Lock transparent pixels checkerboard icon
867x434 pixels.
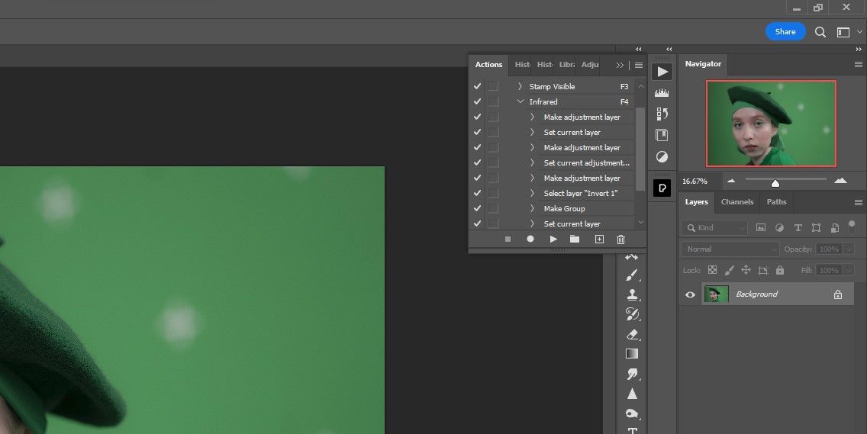pyautogui.click(x=712, y=270)
